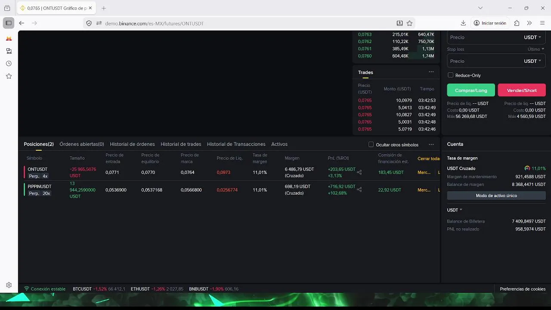Image resolution: width=551 pixels, height=310 pixels.
Task: List all tabs dropdown arrow in title bar
Action: coord(480,8)
